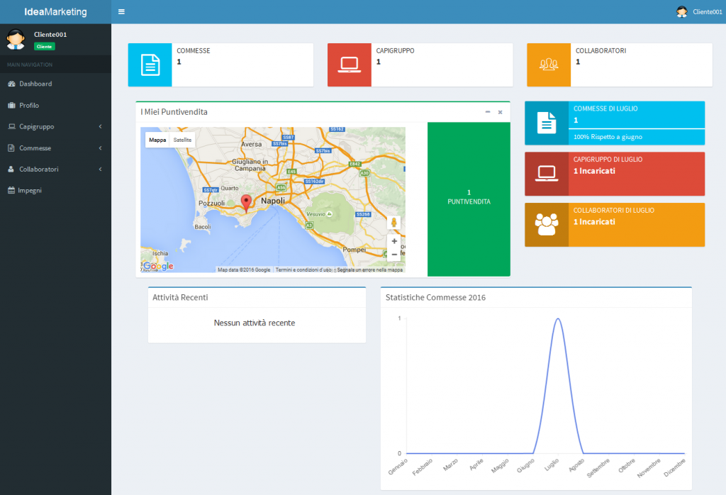Image resolution: width=726 pixels, height=495 pixels.
Task: Open Termini e condizioni d'uso link
Action: click(303, 269)
